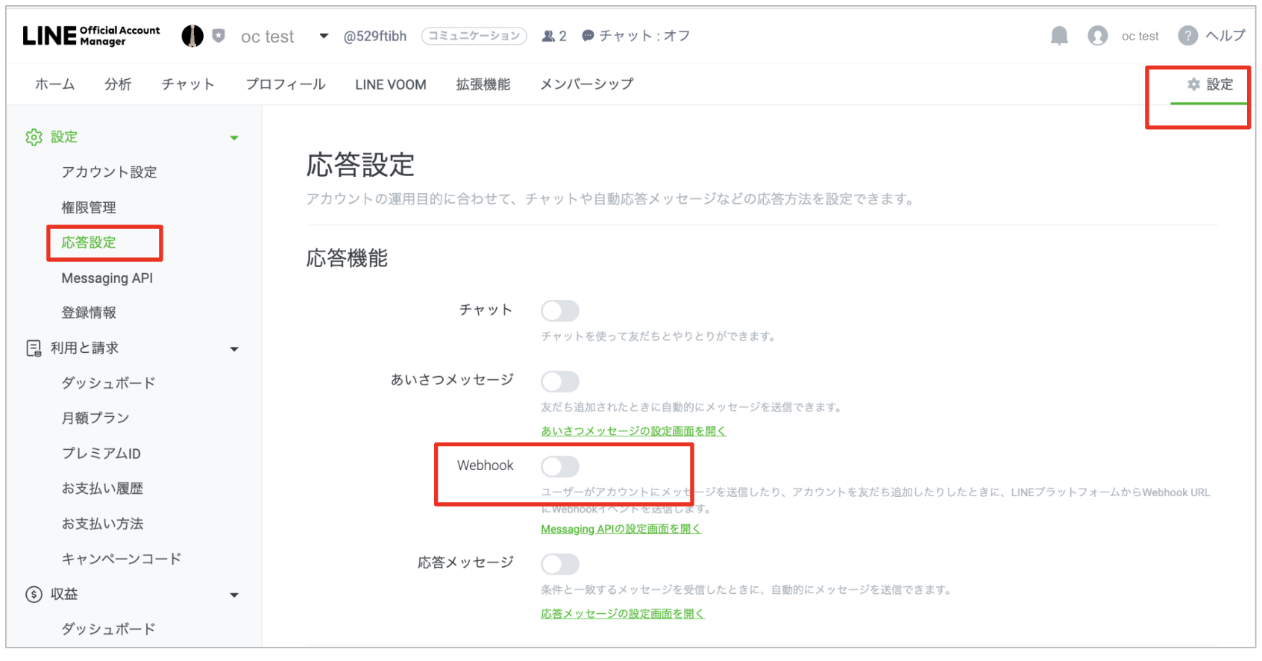Click the ヘルプ link
The height and width of the screenshot is (661, 1262).
pyautogui.click(x=1225, y=36)
